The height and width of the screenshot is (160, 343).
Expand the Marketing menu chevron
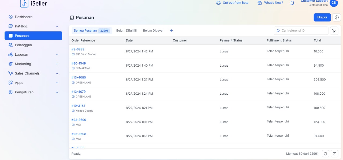click(x=57, y=64)
